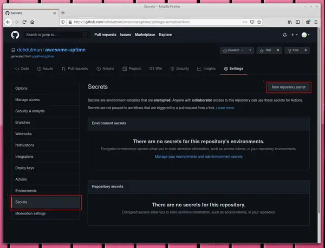Open the notifications bell
The image size is (325, 248).
coord(285,35)
